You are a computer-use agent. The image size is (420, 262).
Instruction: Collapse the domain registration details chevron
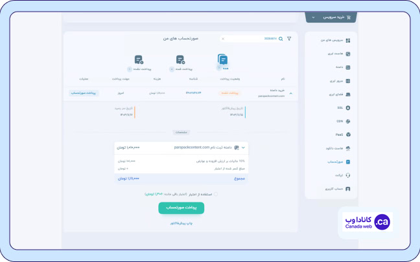pyautogui.click(x=243, y=147)
